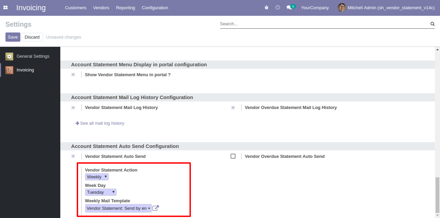Click the Save button
The image size is (440, 218).
click(x=13, y=37)
